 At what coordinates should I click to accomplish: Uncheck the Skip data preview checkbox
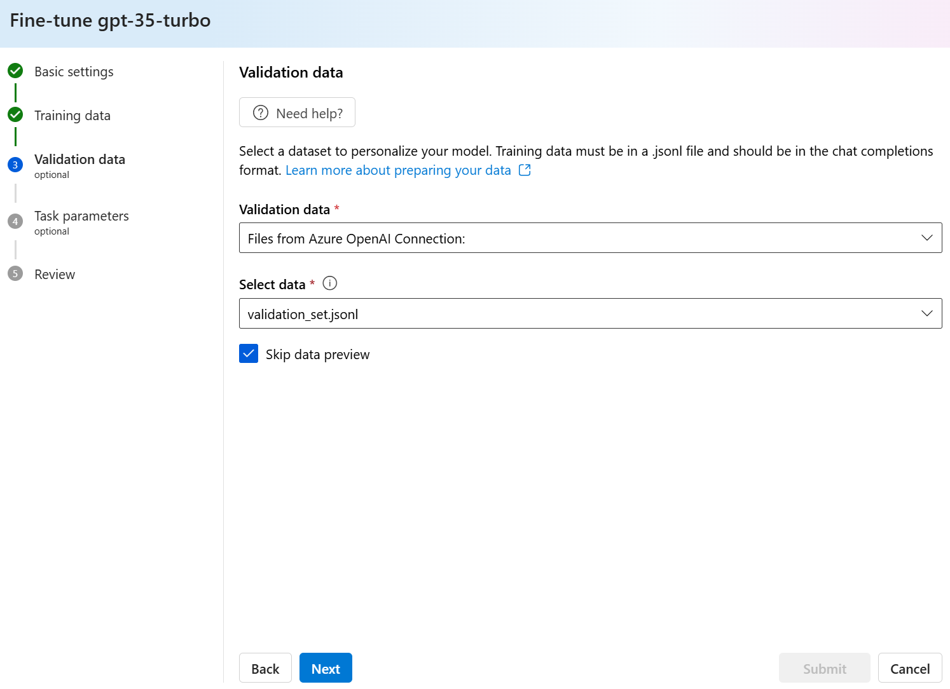point(249,353)
